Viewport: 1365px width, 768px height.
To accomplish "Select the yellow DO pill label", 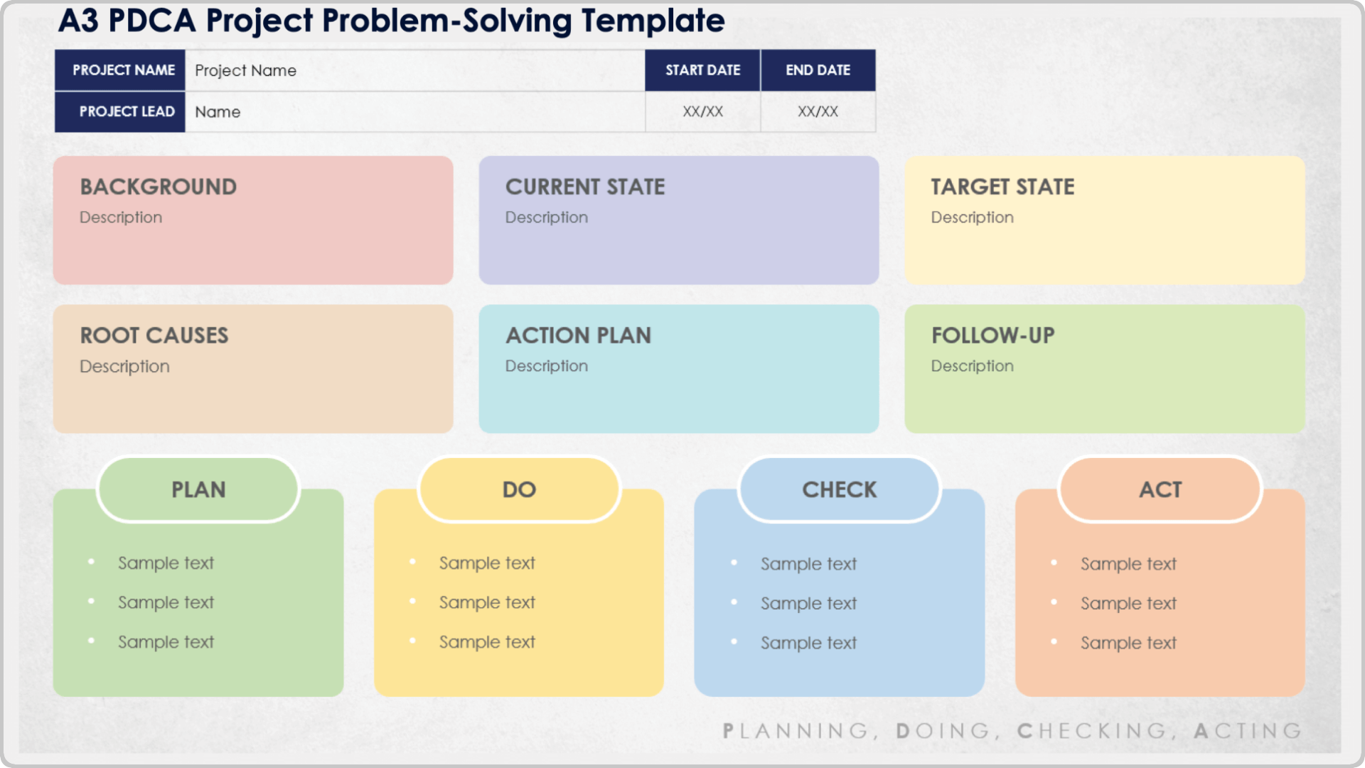I will pos(519,490).
